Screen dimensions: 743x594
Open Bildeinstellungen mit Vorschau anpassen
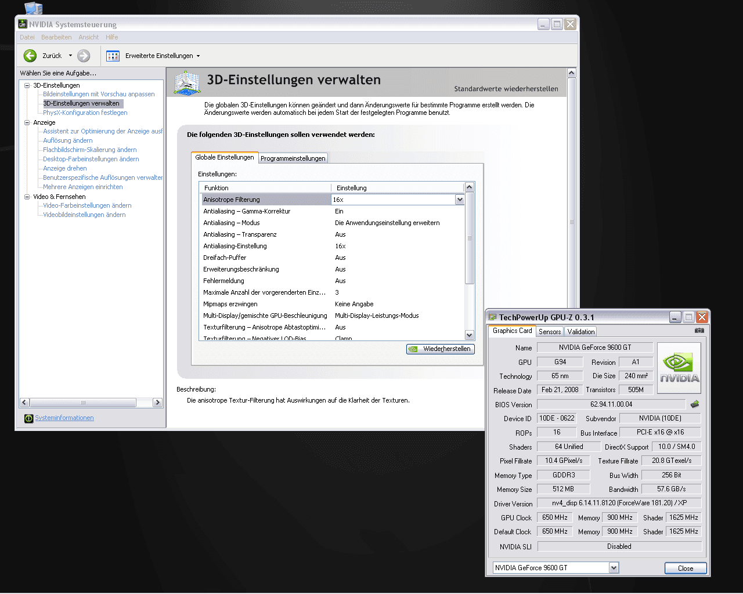[x=99, y=94]
